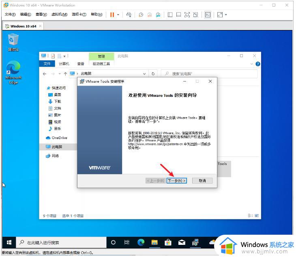Screen dimensions: 296x257
Task: Select OneDrive in navigation pane
Action: tap(56, 138)
